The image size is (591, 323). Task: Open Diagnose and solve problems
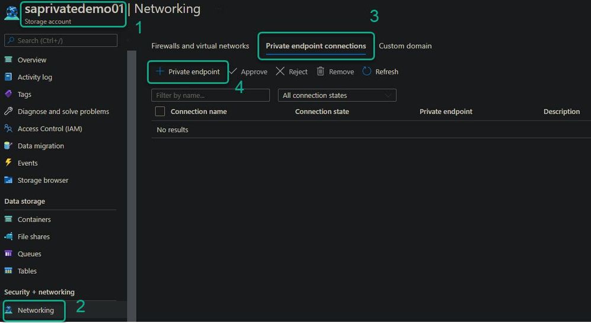(x=63, y=112)
